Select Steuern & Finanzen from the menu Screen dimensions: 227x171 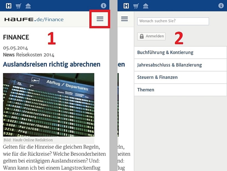click(x=158, y=77)
